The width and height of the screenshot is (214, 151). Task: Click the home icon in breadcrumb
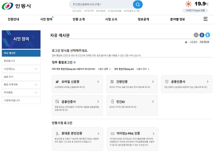click(186, 42)
